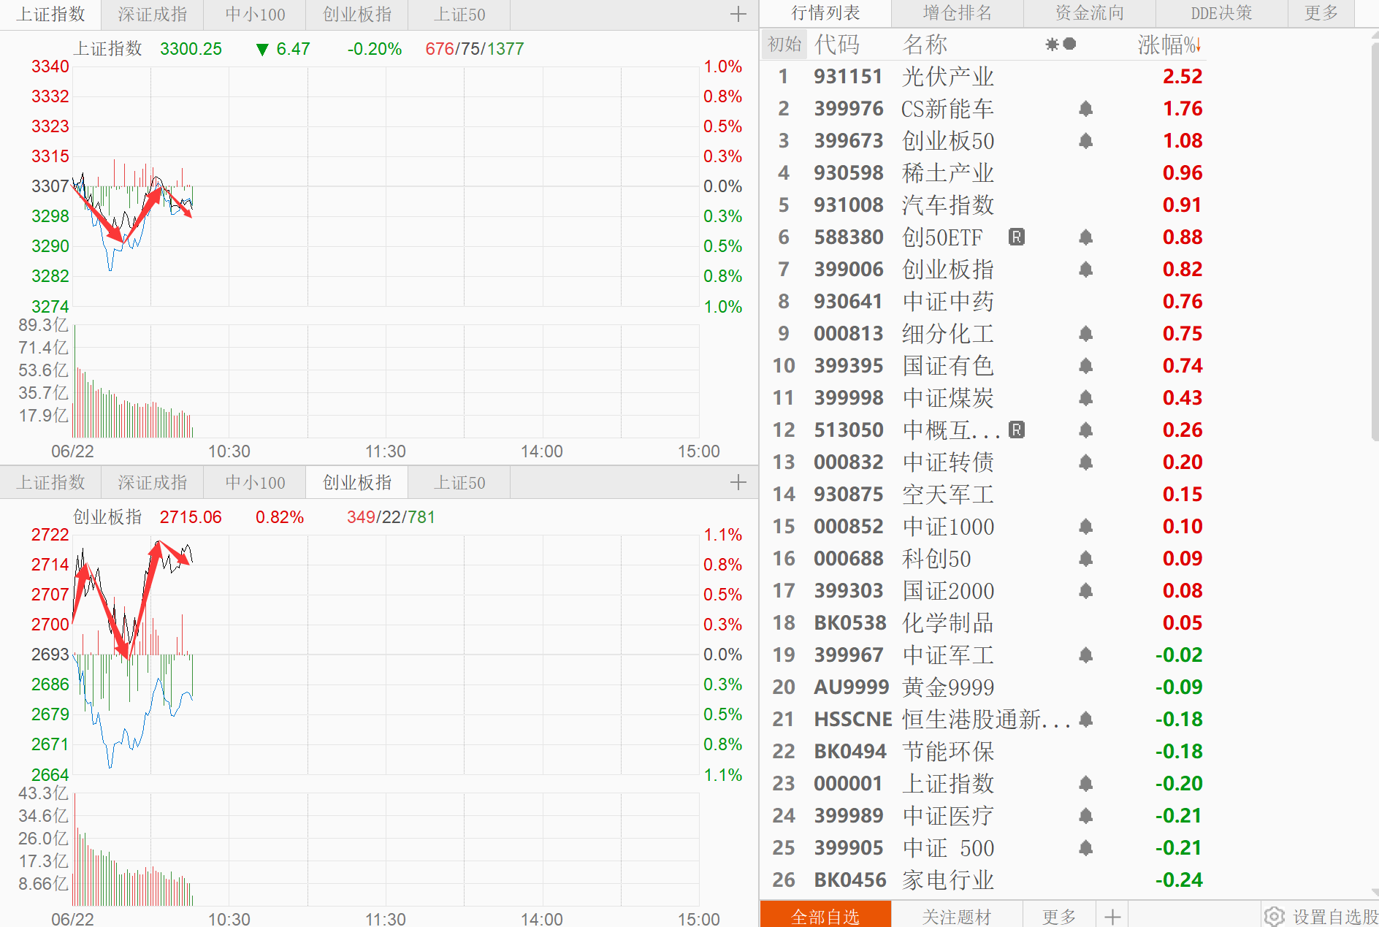The image size is (1379, 927).
Task: Open the 增仓排名 tab
Action: [958, 13]
